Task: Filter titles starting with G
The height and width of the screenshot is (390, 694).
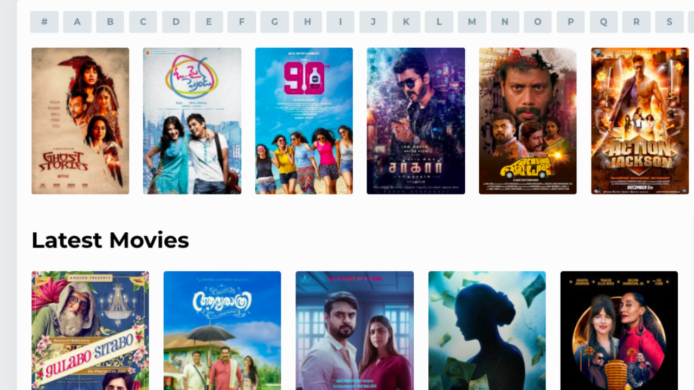Action: [x=275, y=22]
